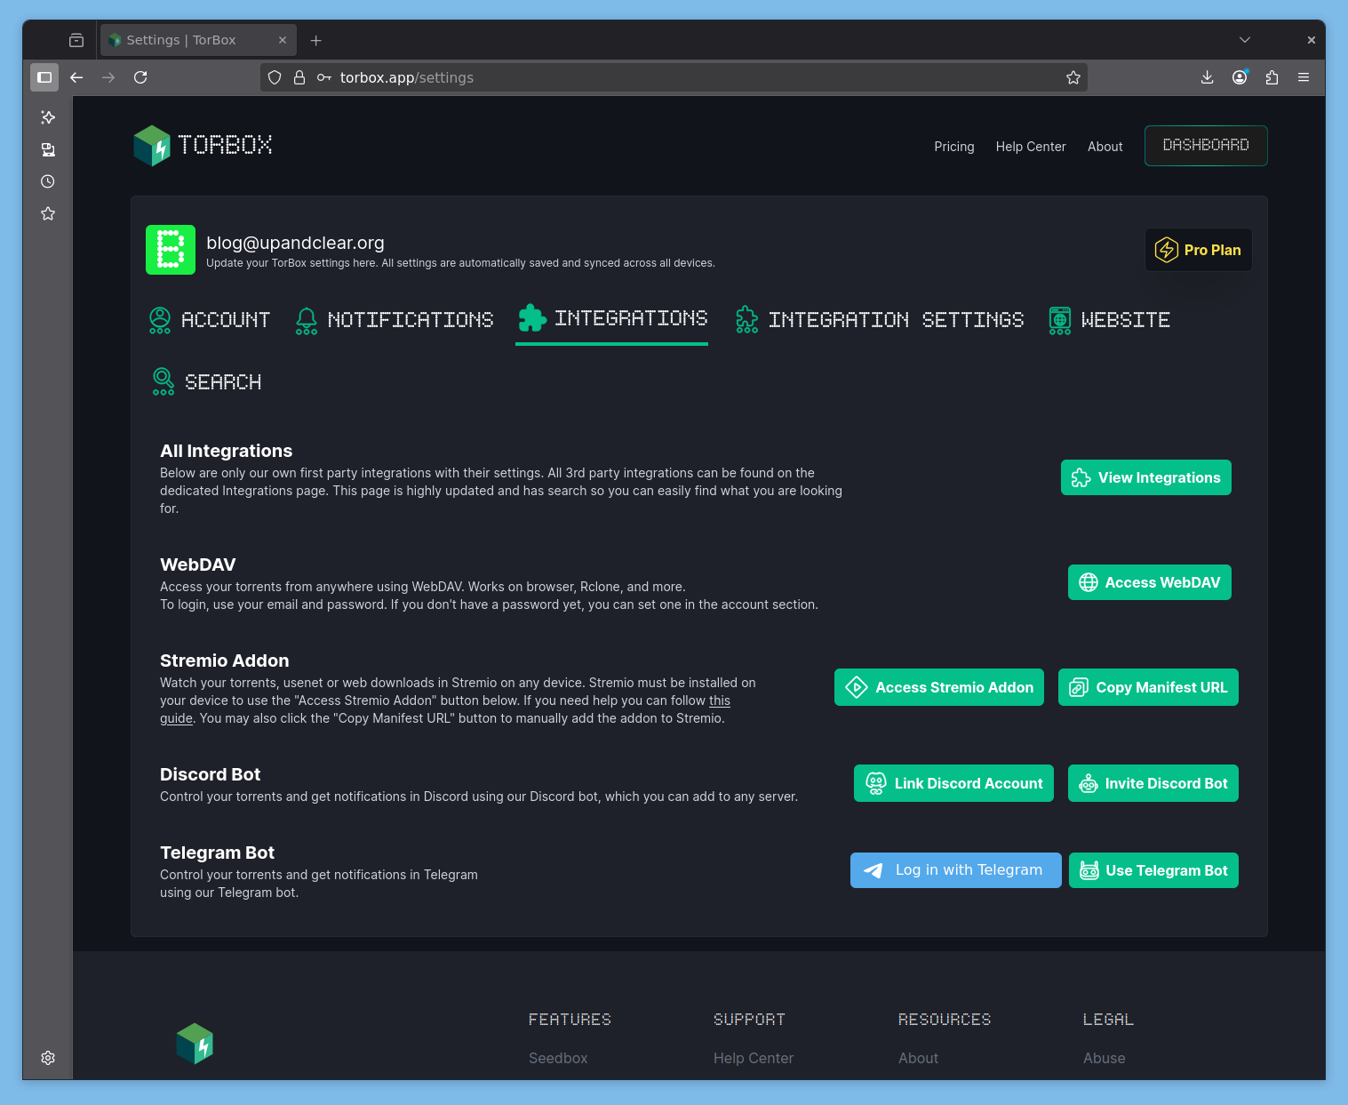Open the Pro Plan badge

(1198, 250)
